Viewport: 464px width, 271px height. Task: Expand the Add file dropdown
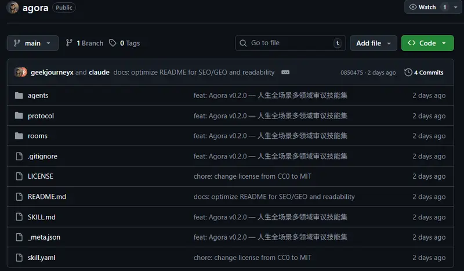(x=374, y=43)
